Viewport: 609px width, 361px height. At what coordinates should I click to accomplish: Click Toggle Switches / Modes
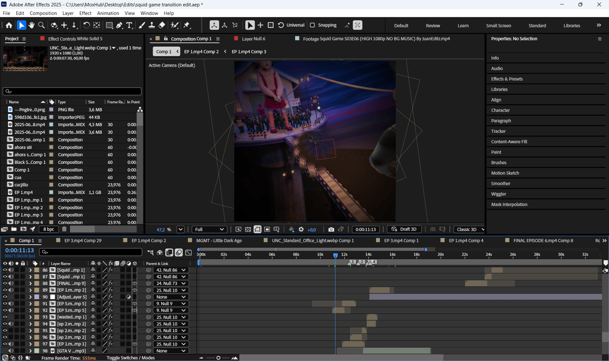(x=131, y=358)
